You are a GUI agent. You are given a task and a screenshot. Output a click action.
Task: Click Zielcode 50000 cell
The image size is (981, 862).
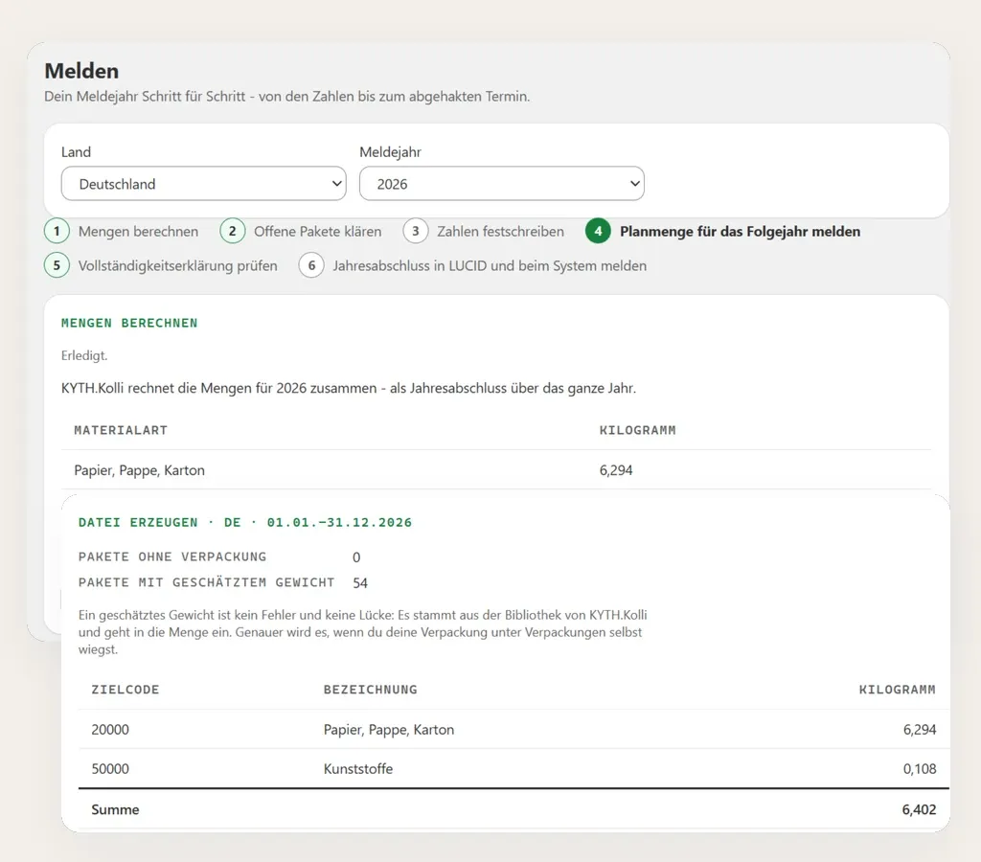coord(110,769)
